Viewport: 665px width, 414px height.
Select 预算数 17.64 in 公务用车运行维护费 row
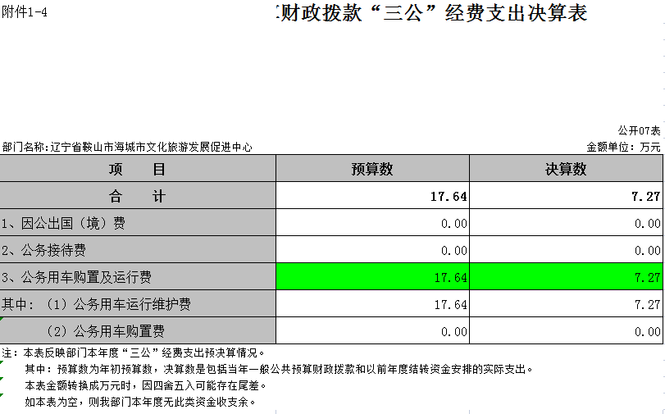[372, 304]
